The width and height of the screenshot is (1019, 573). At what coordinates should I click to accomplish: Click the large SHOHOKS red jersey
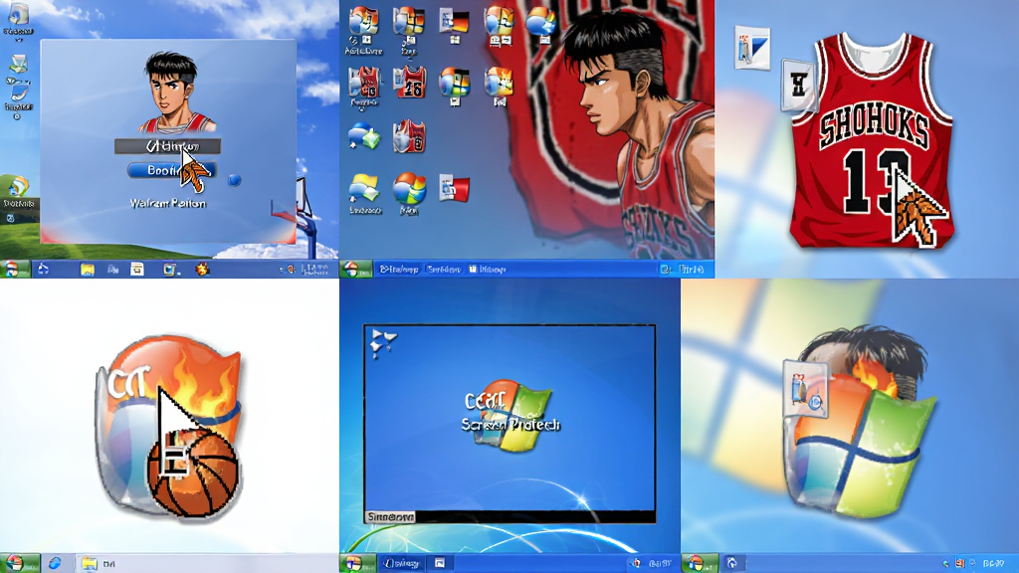coord(872,139)
